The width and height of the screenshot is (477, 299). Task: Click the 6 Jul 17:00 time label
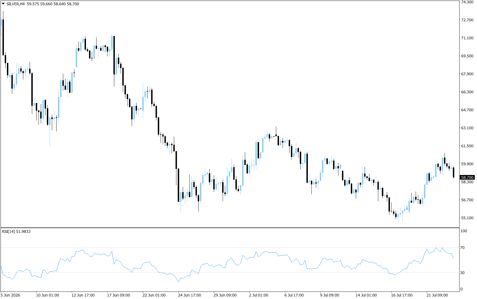point(294,295)
